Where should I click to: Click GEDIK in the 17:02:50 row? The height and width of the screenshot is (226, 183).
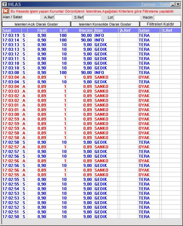(x=101, y=217)
